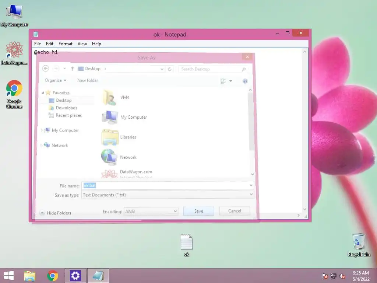Open view options dropdown arrow
This screenshot has width=377, height=283.
(x=230, y=81)
